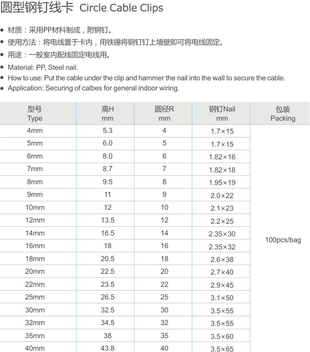The height and width of the screenshot is (352, 310).
Task: Click the Application description line
Action: (93, 88)
